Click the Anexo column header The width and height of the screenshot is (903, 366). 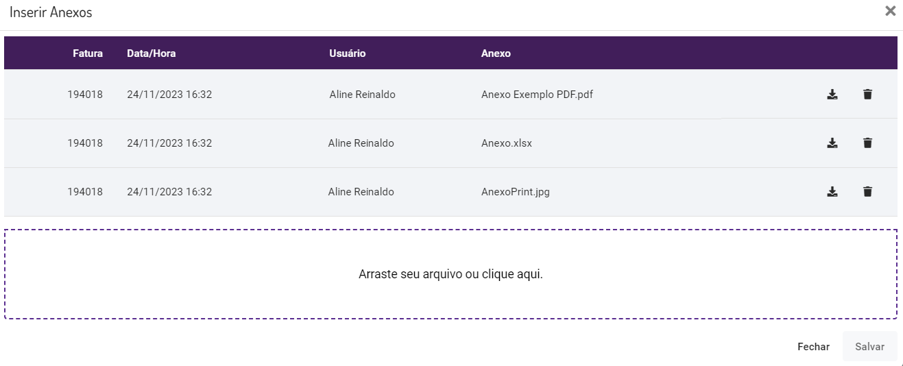click(x=496, y=53)
